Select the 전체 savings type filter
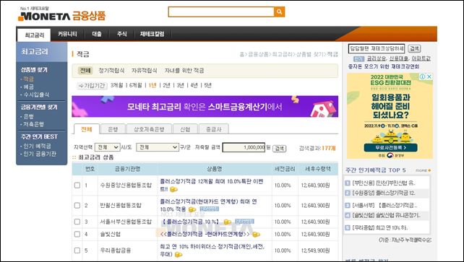464x262 pixels. point(85,71)
